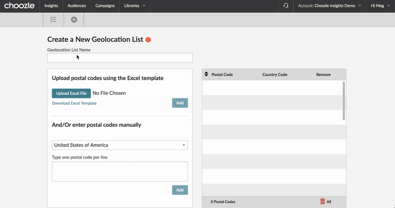The image size is (395, 208).
Task: Click Add button below postal code textarea
Action: coord(180,190)
